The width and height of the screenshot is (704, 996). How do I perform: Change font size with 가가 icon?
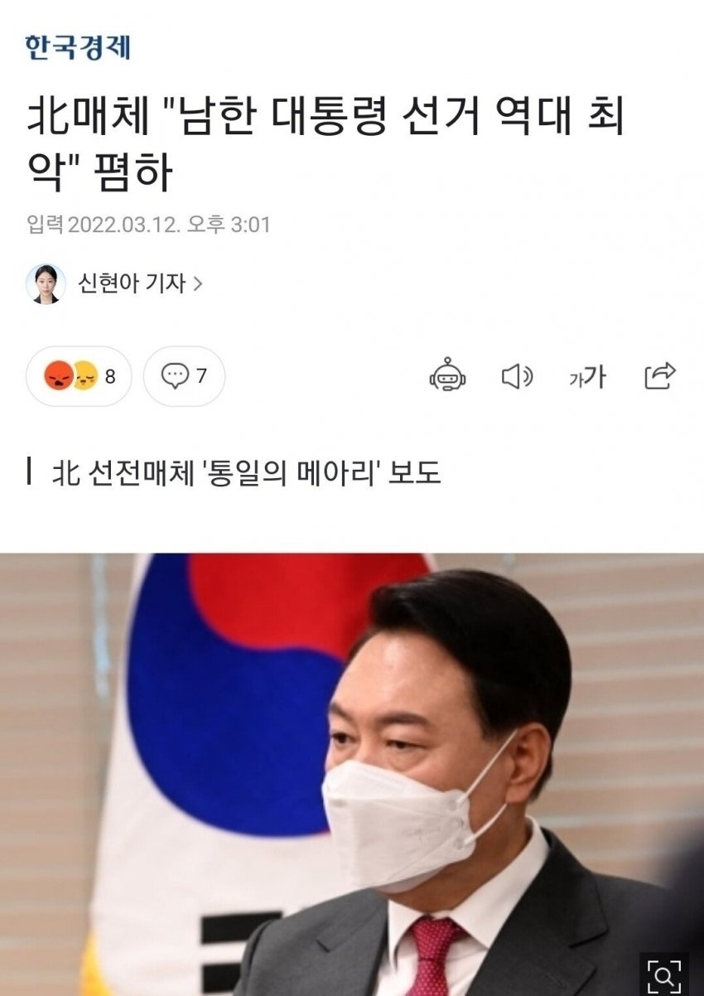tap(587, 377)
